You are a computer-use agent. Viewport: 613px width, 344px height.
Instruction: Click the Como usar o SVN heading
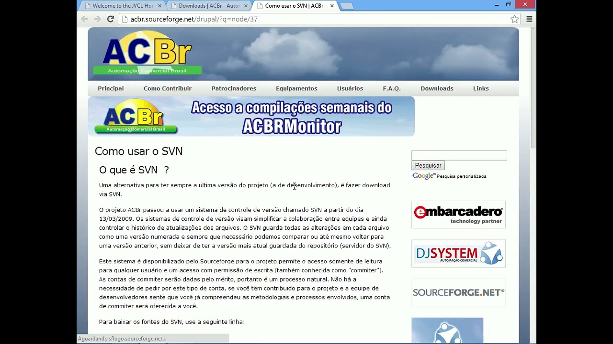(138, 151)
